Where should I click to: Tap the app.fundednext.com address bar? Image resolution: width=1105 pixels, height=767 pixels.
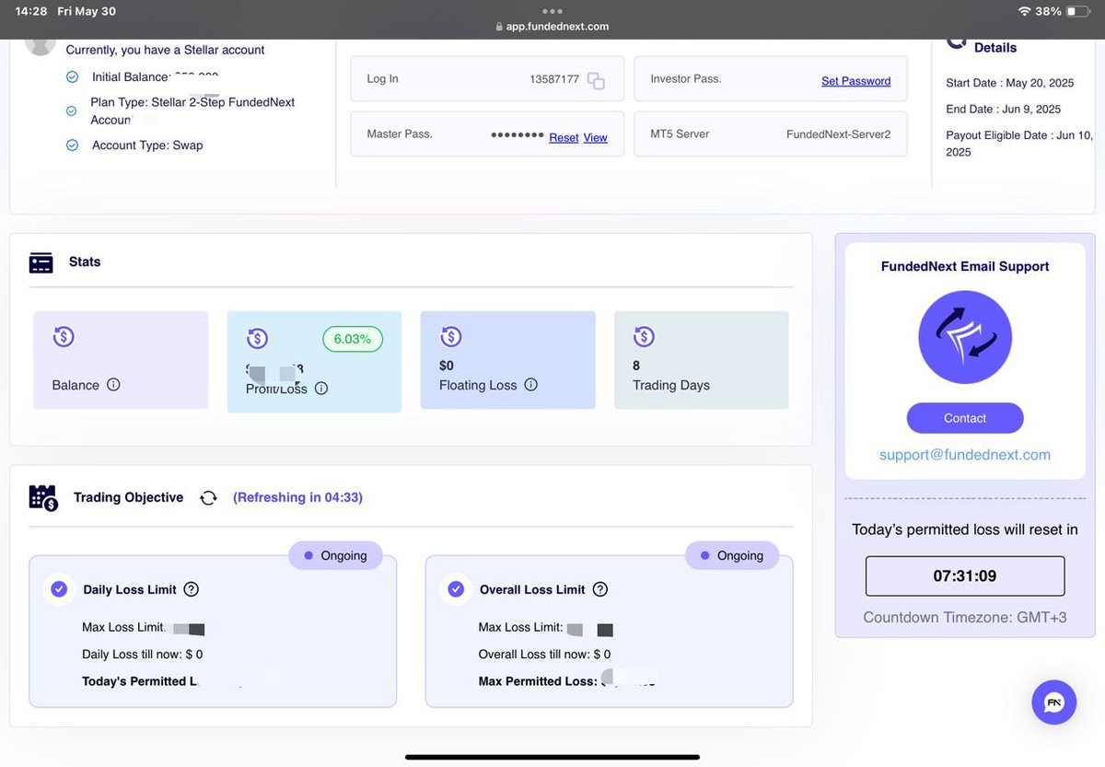pyautogui.click(x=552, y=27)
